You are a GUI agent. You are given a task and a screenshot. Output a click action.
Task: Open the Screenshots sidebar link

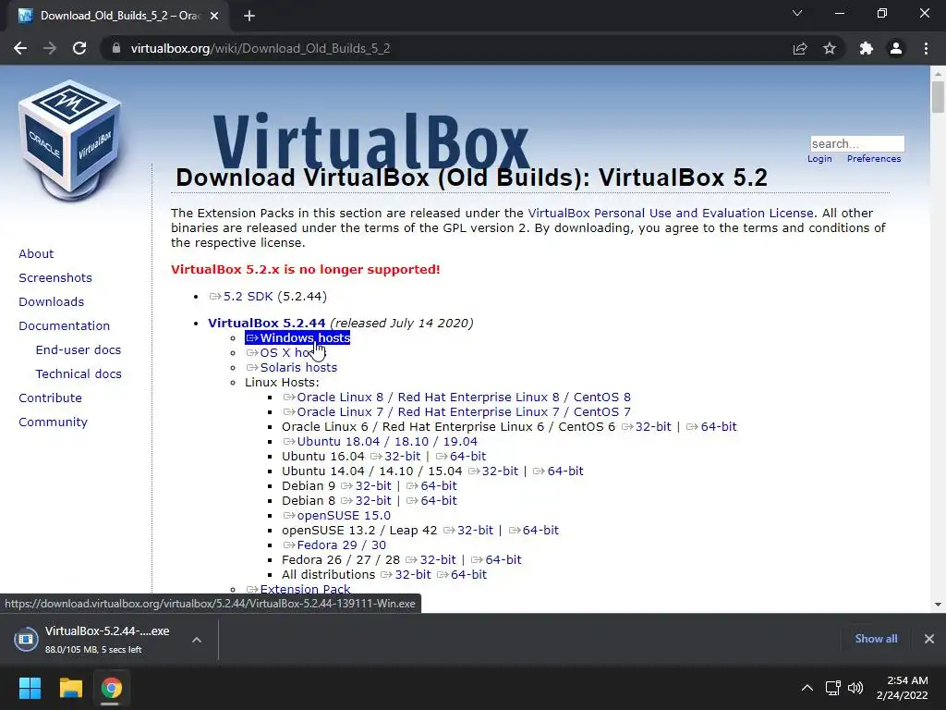[55, 277]
